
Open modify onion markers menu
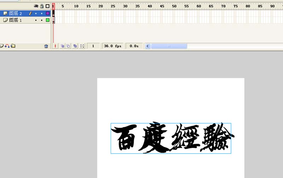click(x=82, y=46)
